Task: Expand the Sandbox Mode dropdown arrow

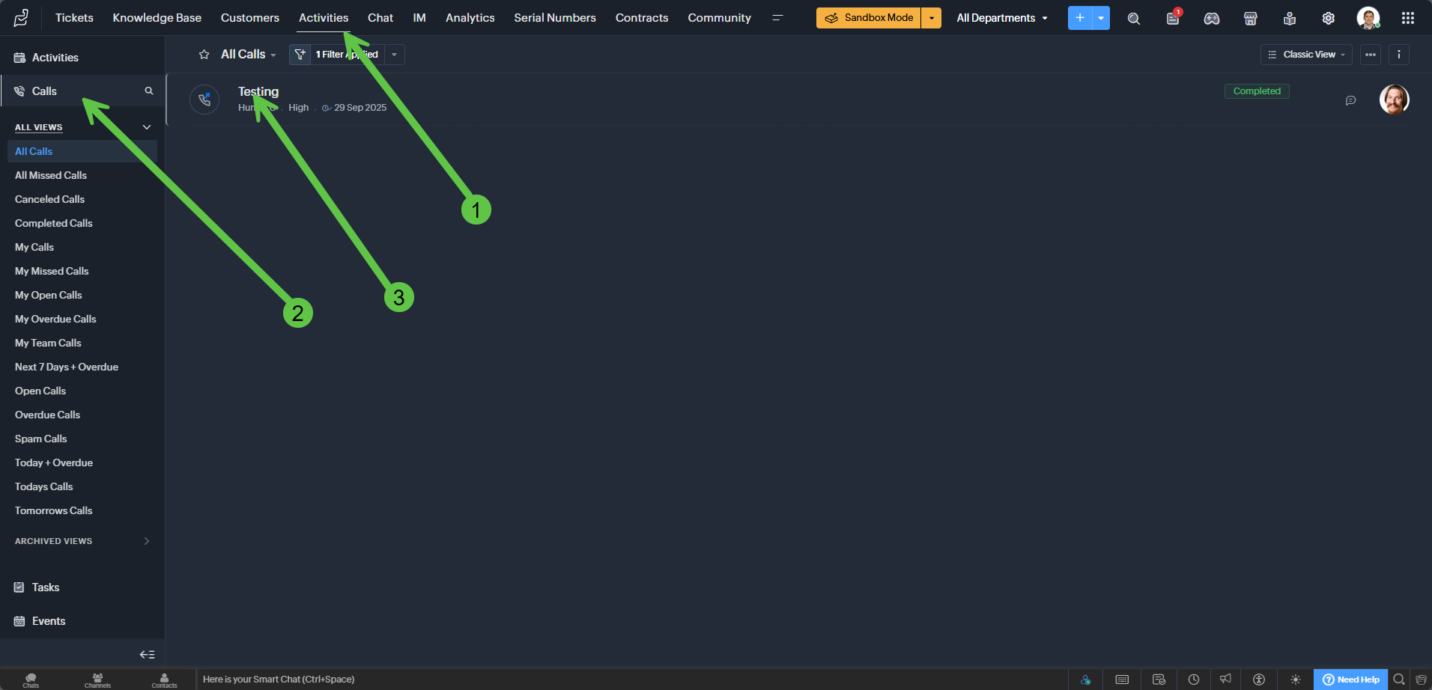Action: (931, 18)
